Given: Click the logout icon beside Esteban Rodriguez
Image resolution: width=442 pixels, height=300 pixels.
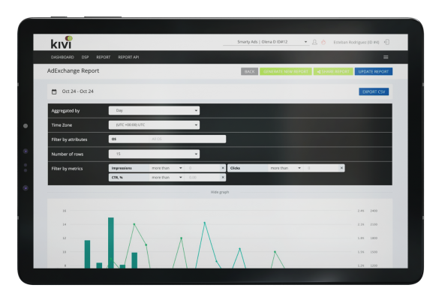Looking at the screenshot, I should point(387,42).
